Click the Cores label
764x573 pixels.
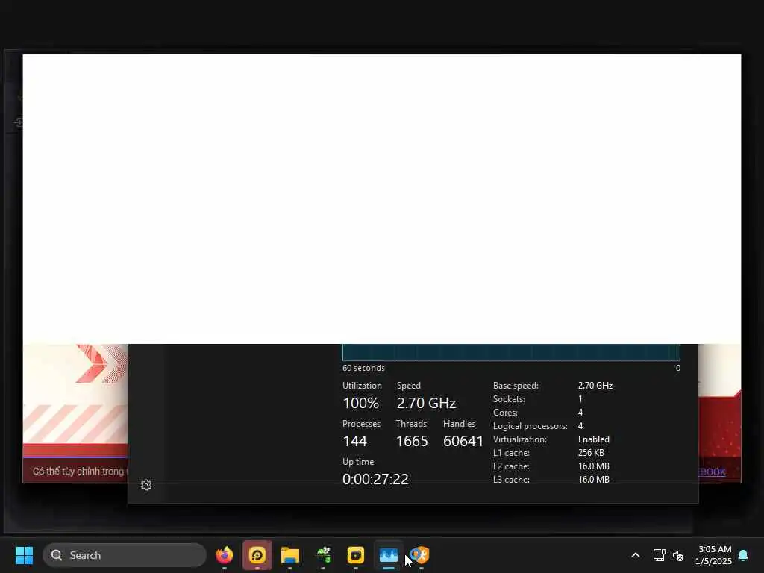click(x=505, y=412)
